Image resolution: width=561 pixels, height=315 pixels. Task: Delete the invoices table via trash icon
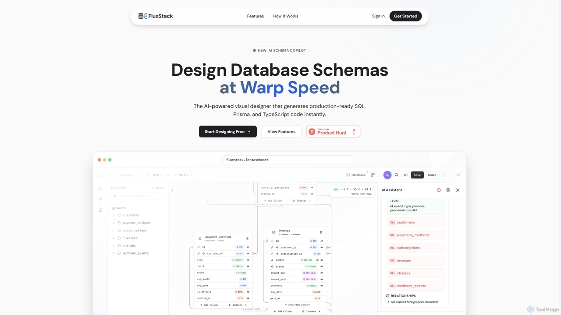point(321,232)
